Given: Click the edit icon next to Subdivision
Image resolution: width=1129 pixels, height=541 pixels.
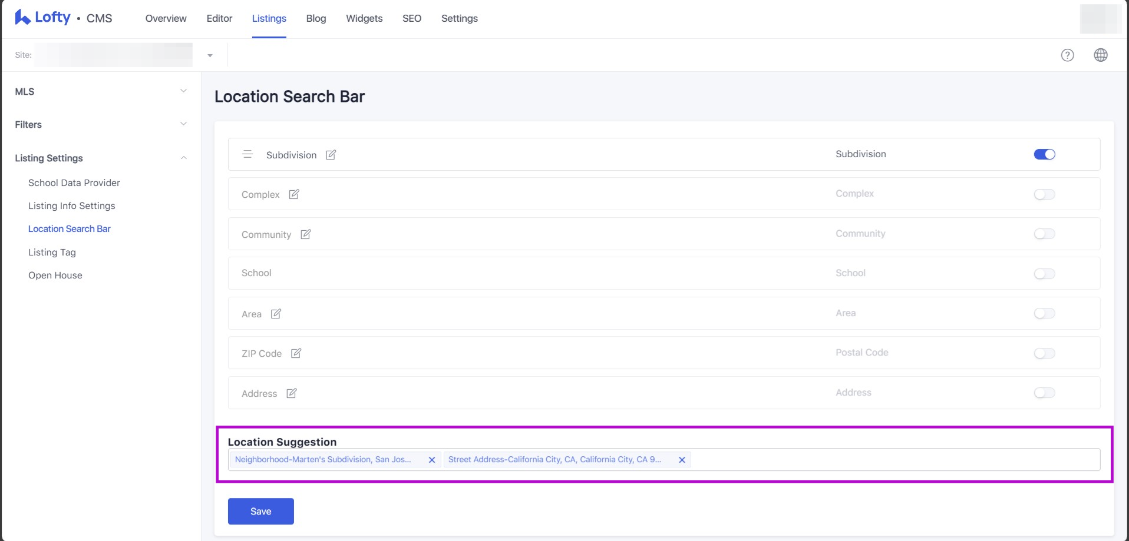Looking at the screenshot, I should pos(331,155).
